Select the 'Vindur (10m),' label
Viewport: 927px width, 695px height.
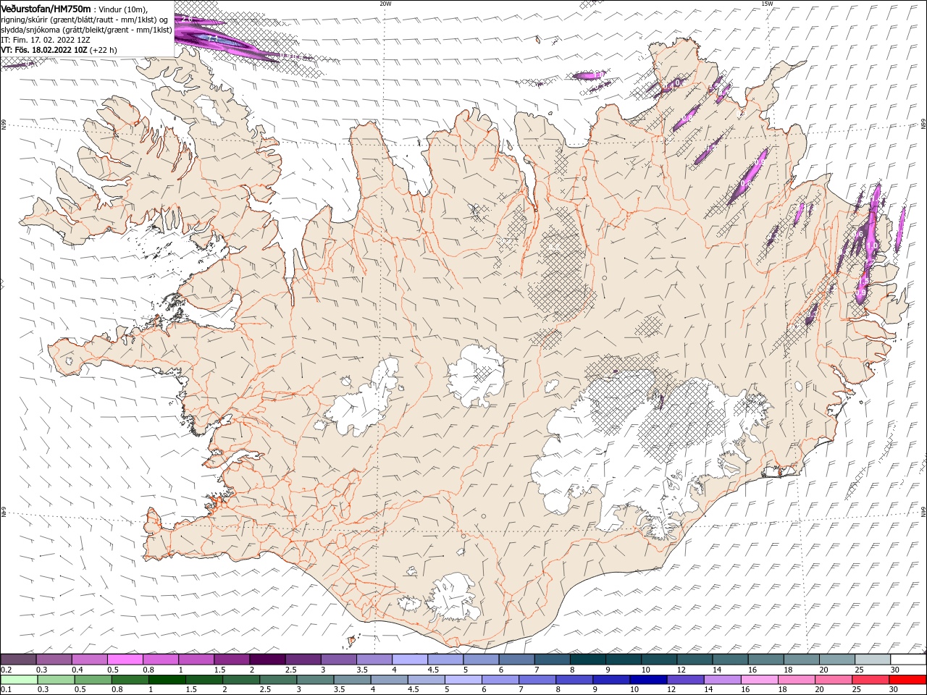123,9
